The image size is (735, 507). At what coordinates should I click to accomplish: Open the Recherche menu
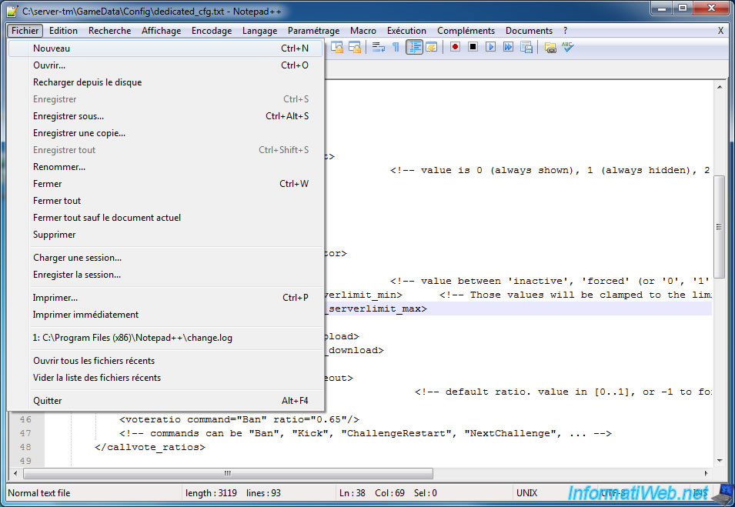click(110, 31)
